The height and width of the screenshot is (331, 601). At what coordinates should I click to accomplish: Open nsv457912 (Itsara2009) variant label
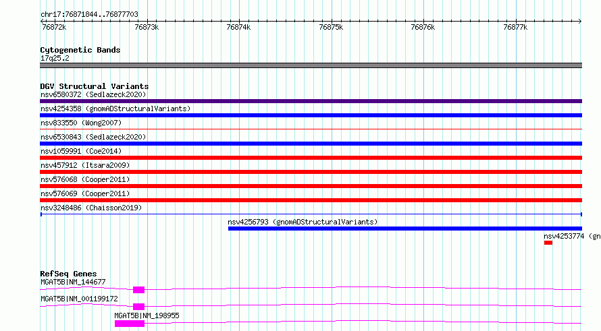click(x=85, y=165)
